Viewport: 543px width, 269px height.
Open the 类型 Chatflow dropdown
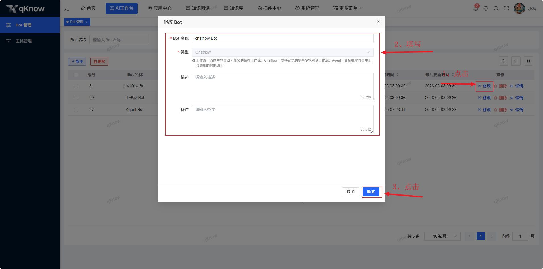tap(283, 52)
